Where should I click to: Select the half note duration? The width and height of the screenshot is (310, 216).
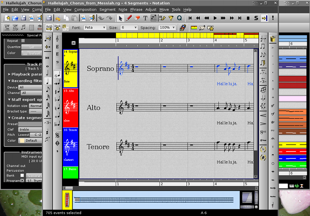pos(47,73)
